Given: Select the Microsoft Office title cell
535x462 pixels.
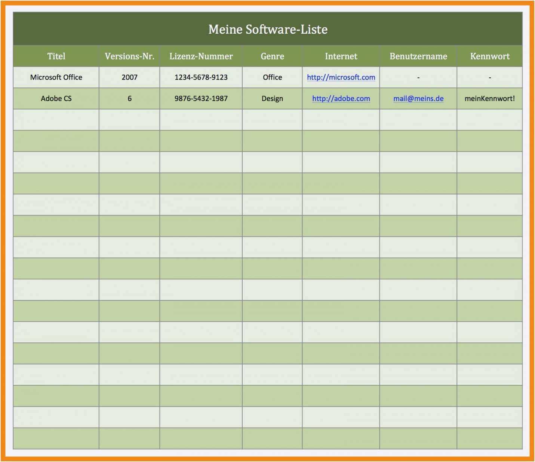Looking at the screenshot, I should [56, 77].
